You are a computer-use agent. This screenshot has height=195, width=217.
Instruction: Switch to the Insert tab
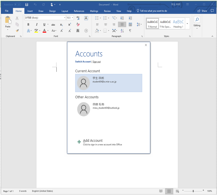click(30, 11)
